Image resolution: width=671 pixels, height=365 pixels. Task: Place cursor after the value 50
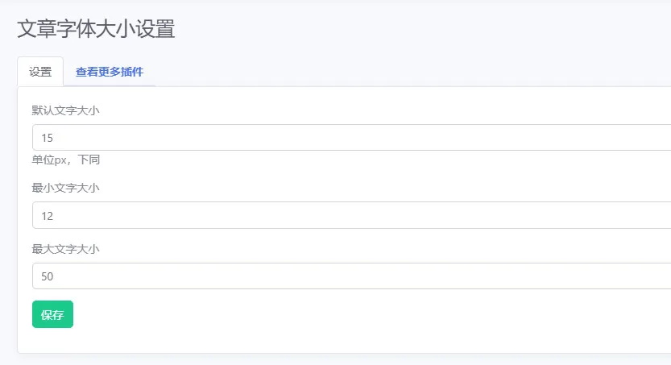click(54, 276)
